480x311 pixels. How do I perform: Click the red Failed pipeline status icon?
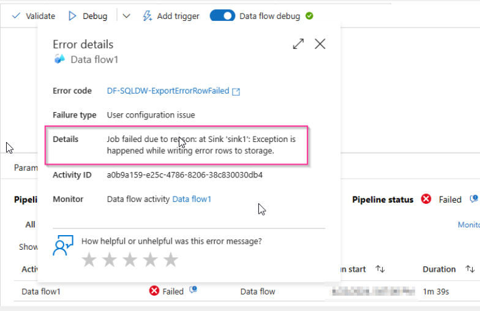426,200
